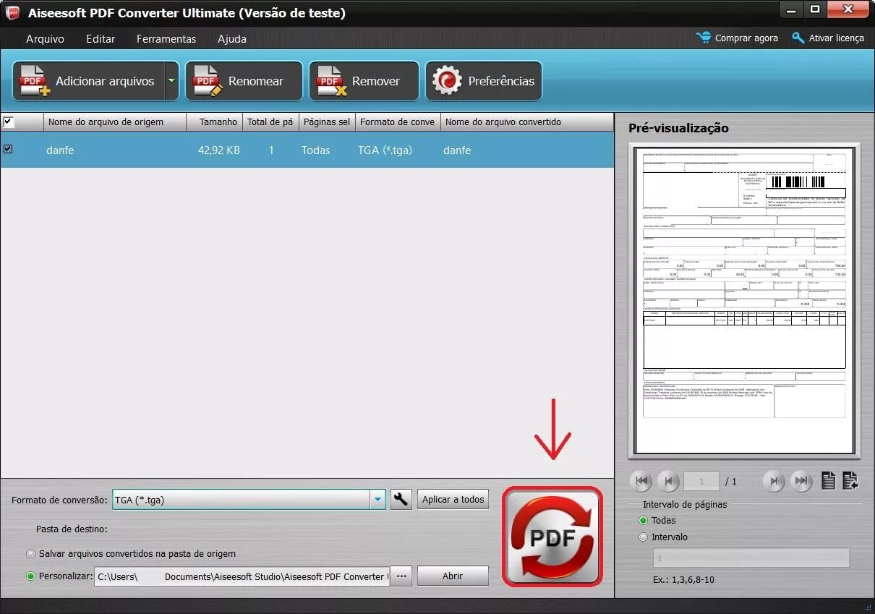Open Preferências settings
This screenshot has width=875, height=614.
click(x=483, y=81)
